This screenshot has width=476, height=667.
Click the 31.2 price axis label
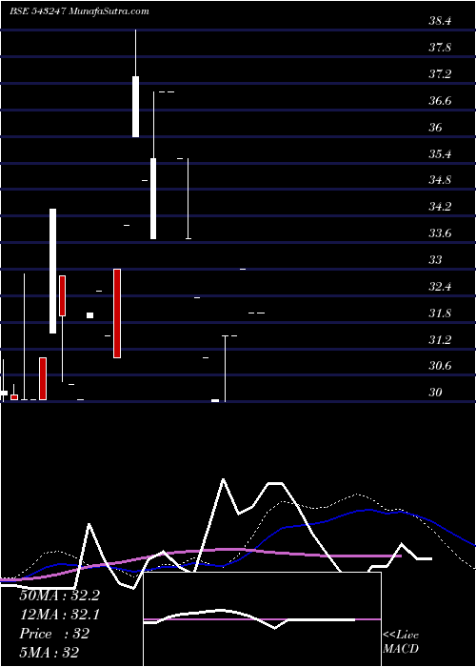coord(440,340)
